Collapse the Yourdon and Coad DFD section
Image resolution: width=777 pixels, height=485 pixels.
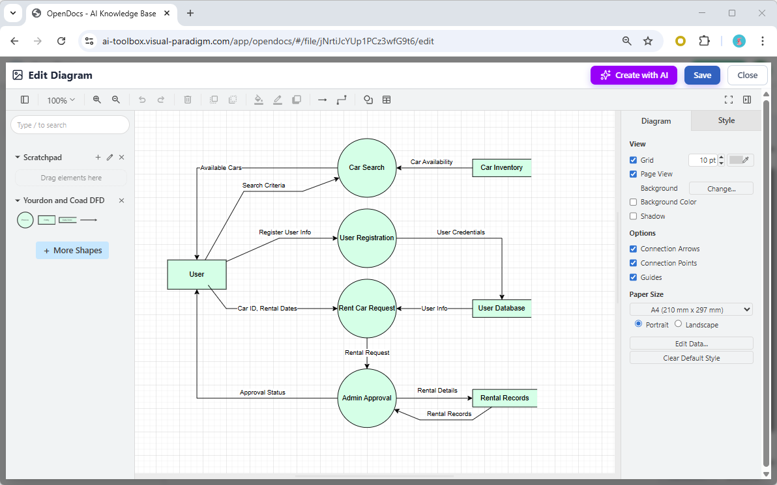click(x=16, y=201)
